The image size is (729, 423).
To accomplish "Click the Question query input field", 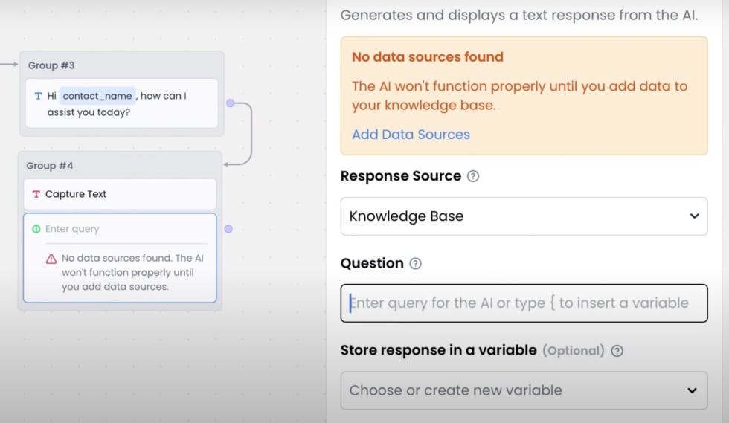I will coord(524,303).
